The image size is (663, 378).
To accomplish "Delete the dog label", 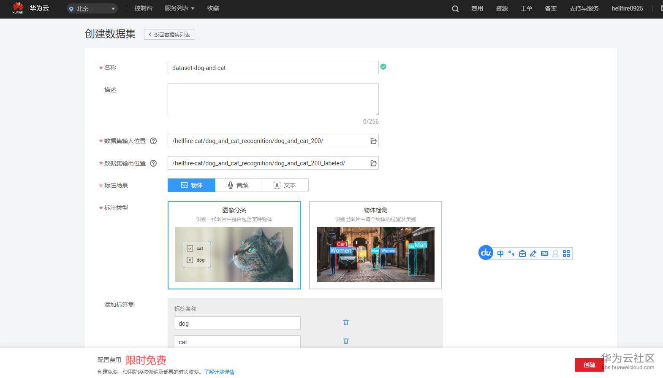I will click(346, 322).
